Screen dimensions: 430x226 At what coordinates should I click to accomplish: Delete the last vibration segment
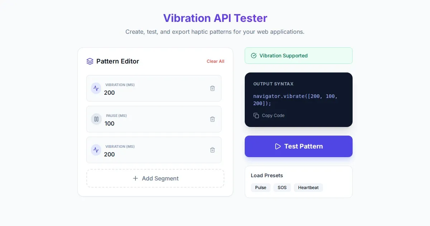212,150
